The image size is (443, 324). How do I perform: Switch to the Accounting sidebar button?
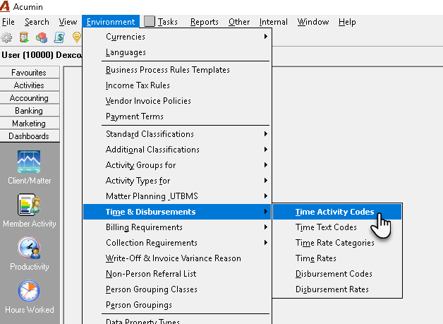pos(30,98)
